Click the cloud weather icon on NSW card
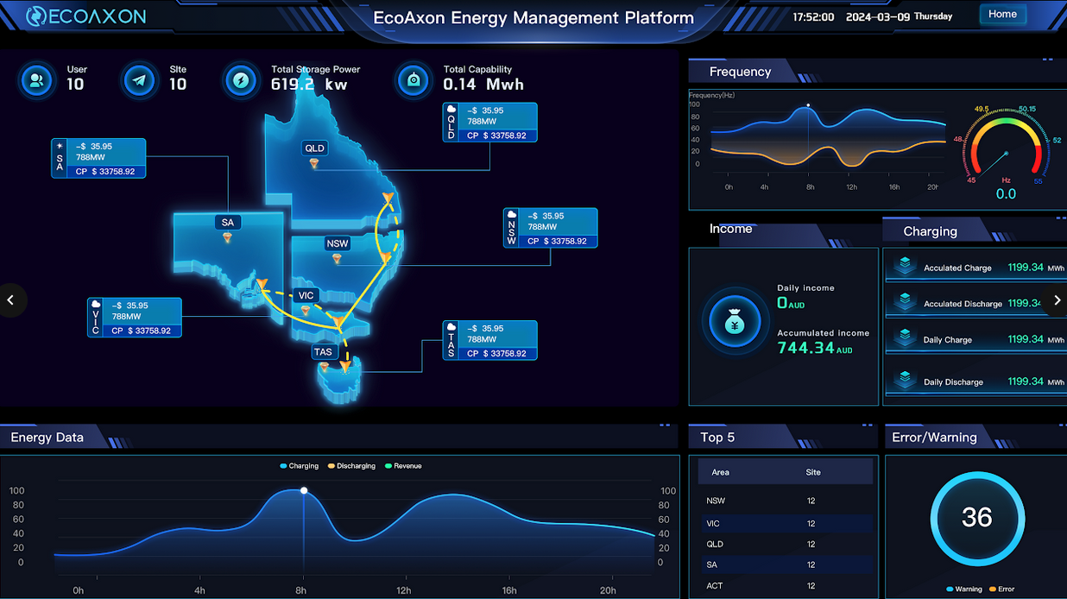This screenshot has height=599, width=1067. coord(512,215)
